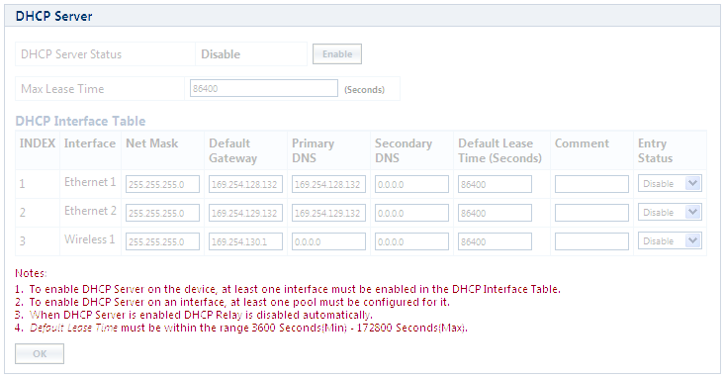The image size is (724, 378).
Task: Click the 'DHCP Interface Table' heading
Action: tap(80, 121)
